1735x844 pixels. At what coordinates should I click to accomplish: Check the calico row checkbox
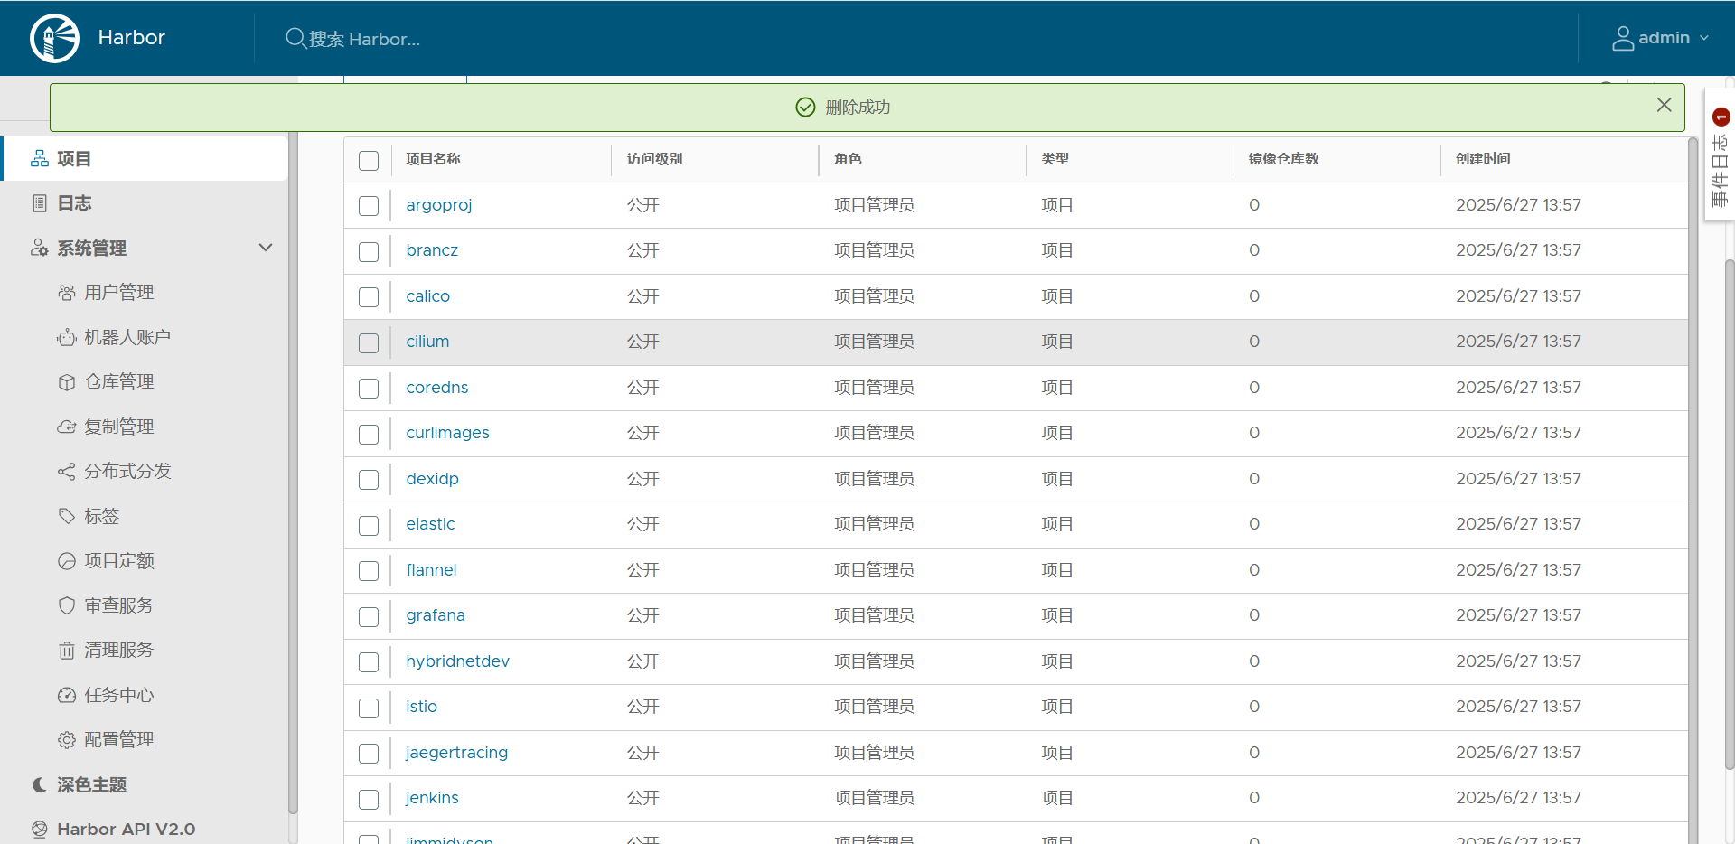[369, 297]
